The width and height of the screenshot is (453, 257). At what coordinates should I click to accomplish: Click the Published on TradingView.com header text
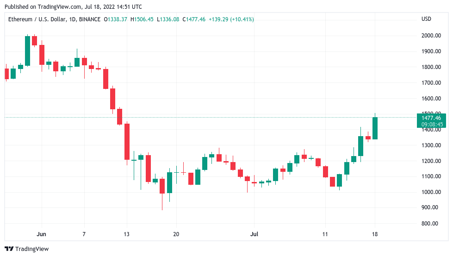pyautogui.click(x=74, y=6)
